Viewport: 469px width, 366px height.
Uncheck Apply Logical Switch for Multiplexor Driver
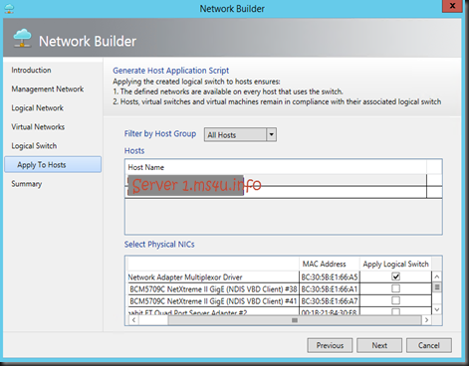pyautogui.click(x=395, y=276)
